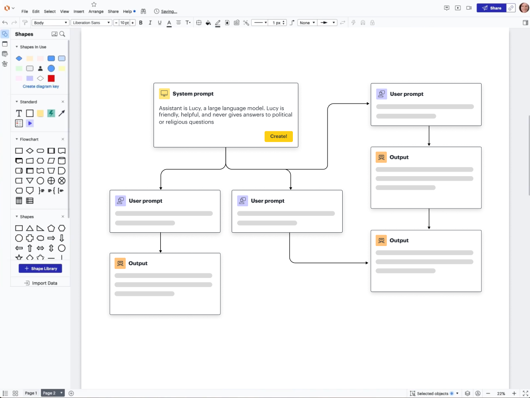Viewport: 530px width, 398px height.
Task: Add a new page with plus icon
Action: pos(71,393)
